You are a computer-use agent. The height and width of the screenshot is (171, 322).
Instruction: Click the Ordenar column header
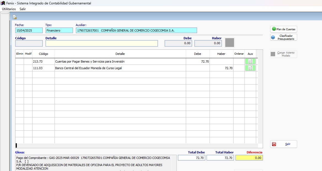tap(239, 54)
